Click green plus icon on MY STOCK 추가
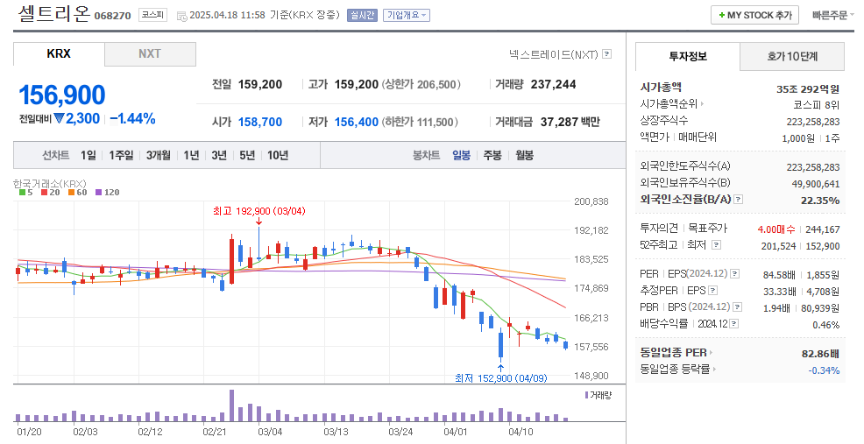Screen dimensions: 864x444 (721, 16)
